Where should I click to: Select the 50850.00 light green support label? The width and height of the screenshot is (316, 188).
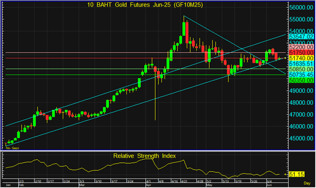point(301,70)
